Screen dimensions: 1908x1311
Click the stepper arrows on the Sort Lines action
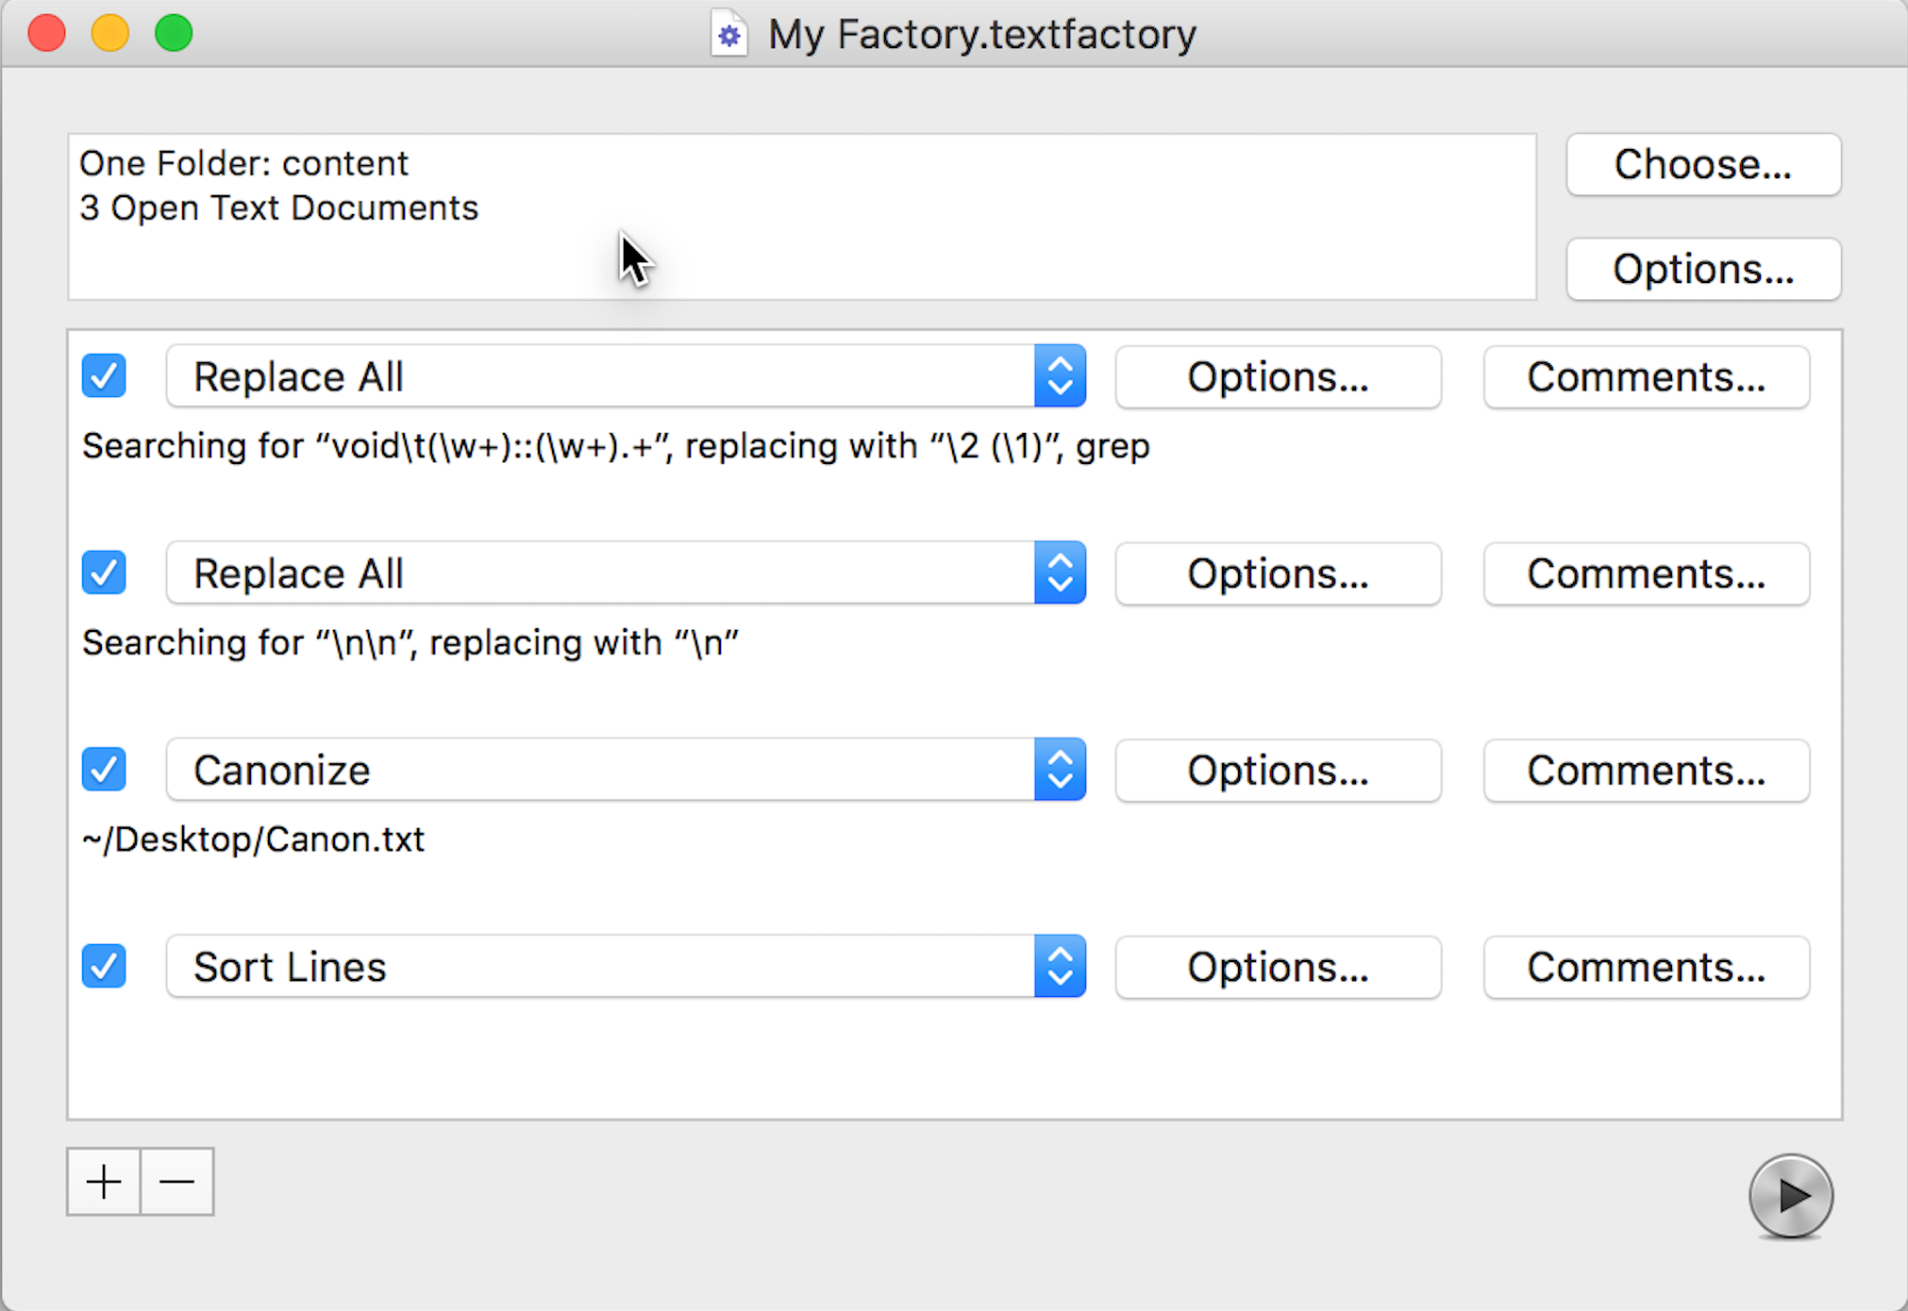[1060, 967]
